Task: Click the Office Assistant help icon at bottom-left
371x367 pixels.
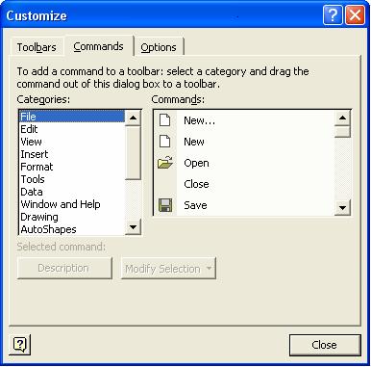Action: (20, 345)
